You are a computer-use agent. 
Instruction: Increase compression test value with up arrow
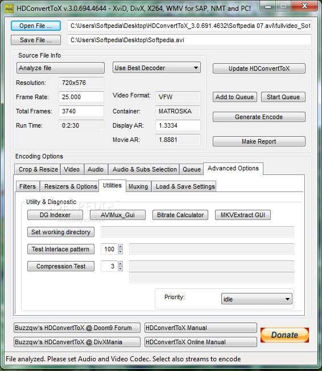pos(121,264)
